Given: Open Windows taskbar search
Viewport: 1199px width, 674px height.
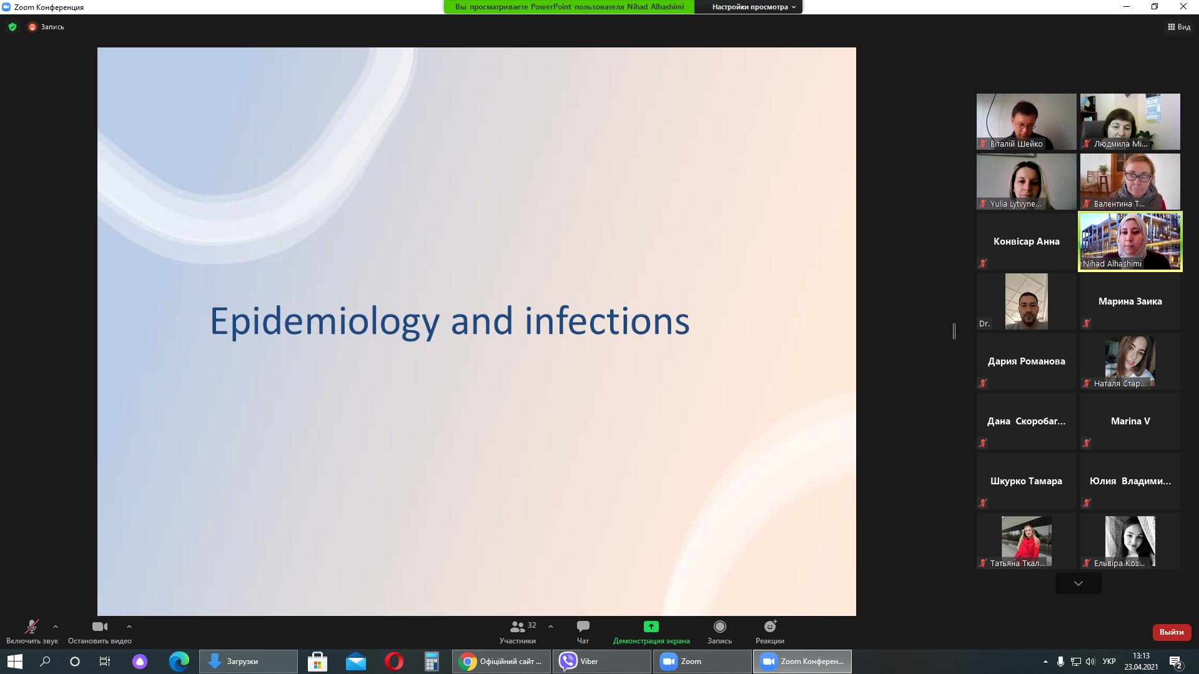Looking at the screenshot, I should pyautogui.click(x=45, y=662).
